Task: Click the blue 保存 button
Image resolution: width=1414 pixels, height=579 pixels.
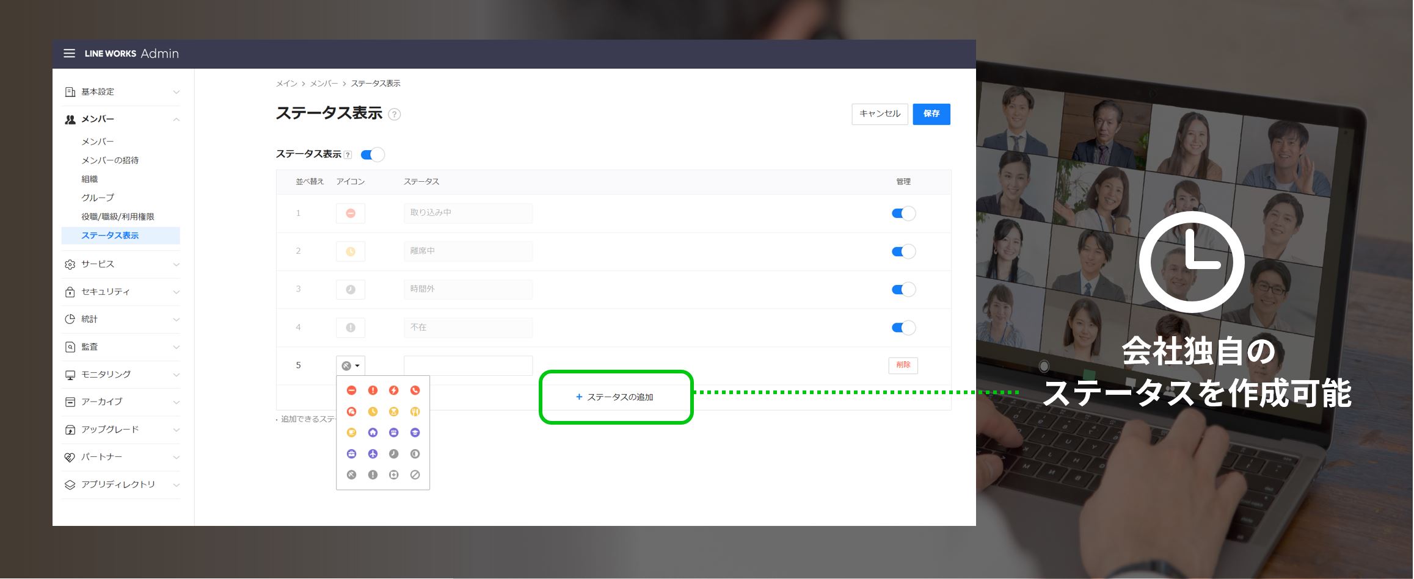Action: pos(931,114)
